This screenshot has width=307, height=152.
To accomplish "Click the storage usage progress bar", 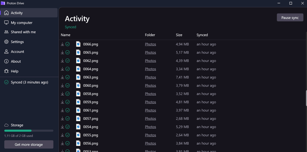I will tap(29, 131).
